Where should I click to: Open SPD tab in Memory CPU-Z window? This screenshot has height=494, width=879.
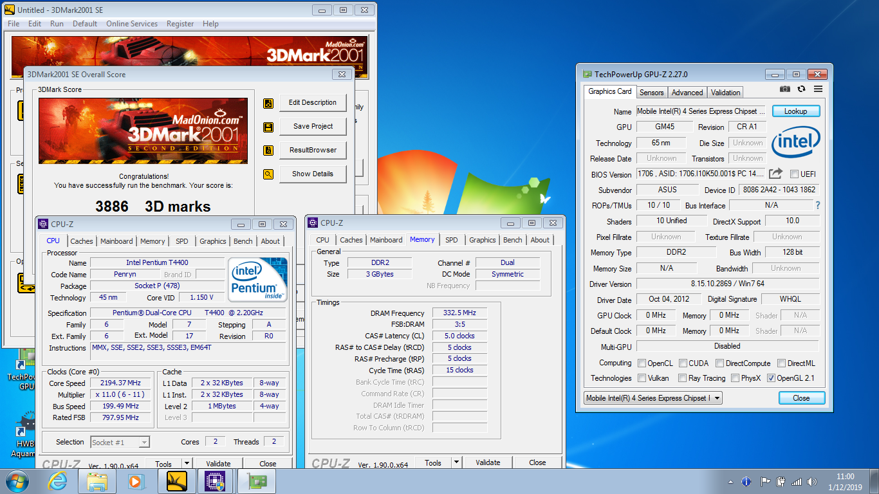pos(452,240)
